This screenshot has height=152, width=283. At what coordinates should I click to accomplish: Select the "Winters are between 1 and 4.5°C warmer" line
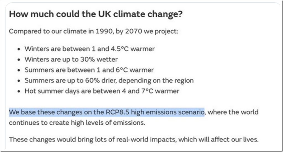pos(90,49)
